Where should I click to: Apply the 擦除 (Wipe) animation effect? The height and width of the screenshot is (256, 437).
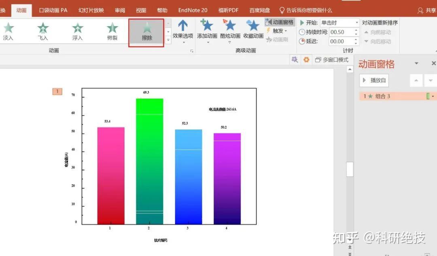(x=146, y=31)
